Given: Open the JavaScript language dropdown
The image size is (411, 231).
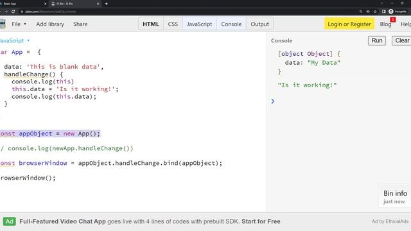Looking at the screenshot, I should point(15,40).
